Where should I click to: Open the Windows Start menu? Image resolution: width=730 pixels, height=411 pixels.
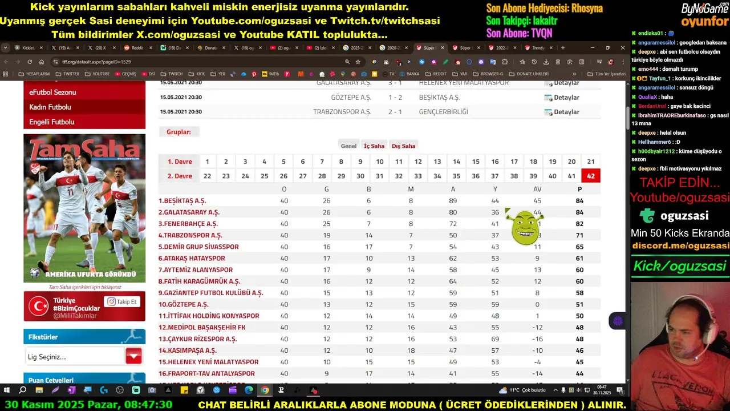coord(7,390)
